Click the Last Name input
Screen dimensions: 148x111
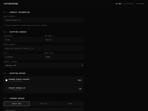(64, 40)
